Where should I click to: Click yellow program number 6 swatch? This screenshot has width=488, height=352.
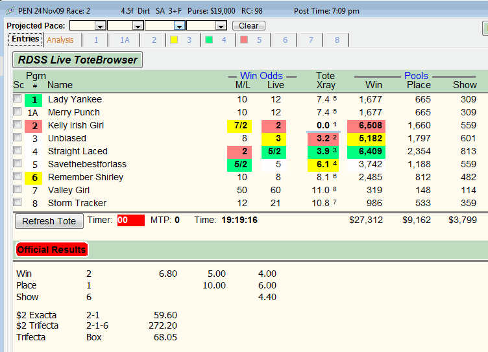(34, 178)
